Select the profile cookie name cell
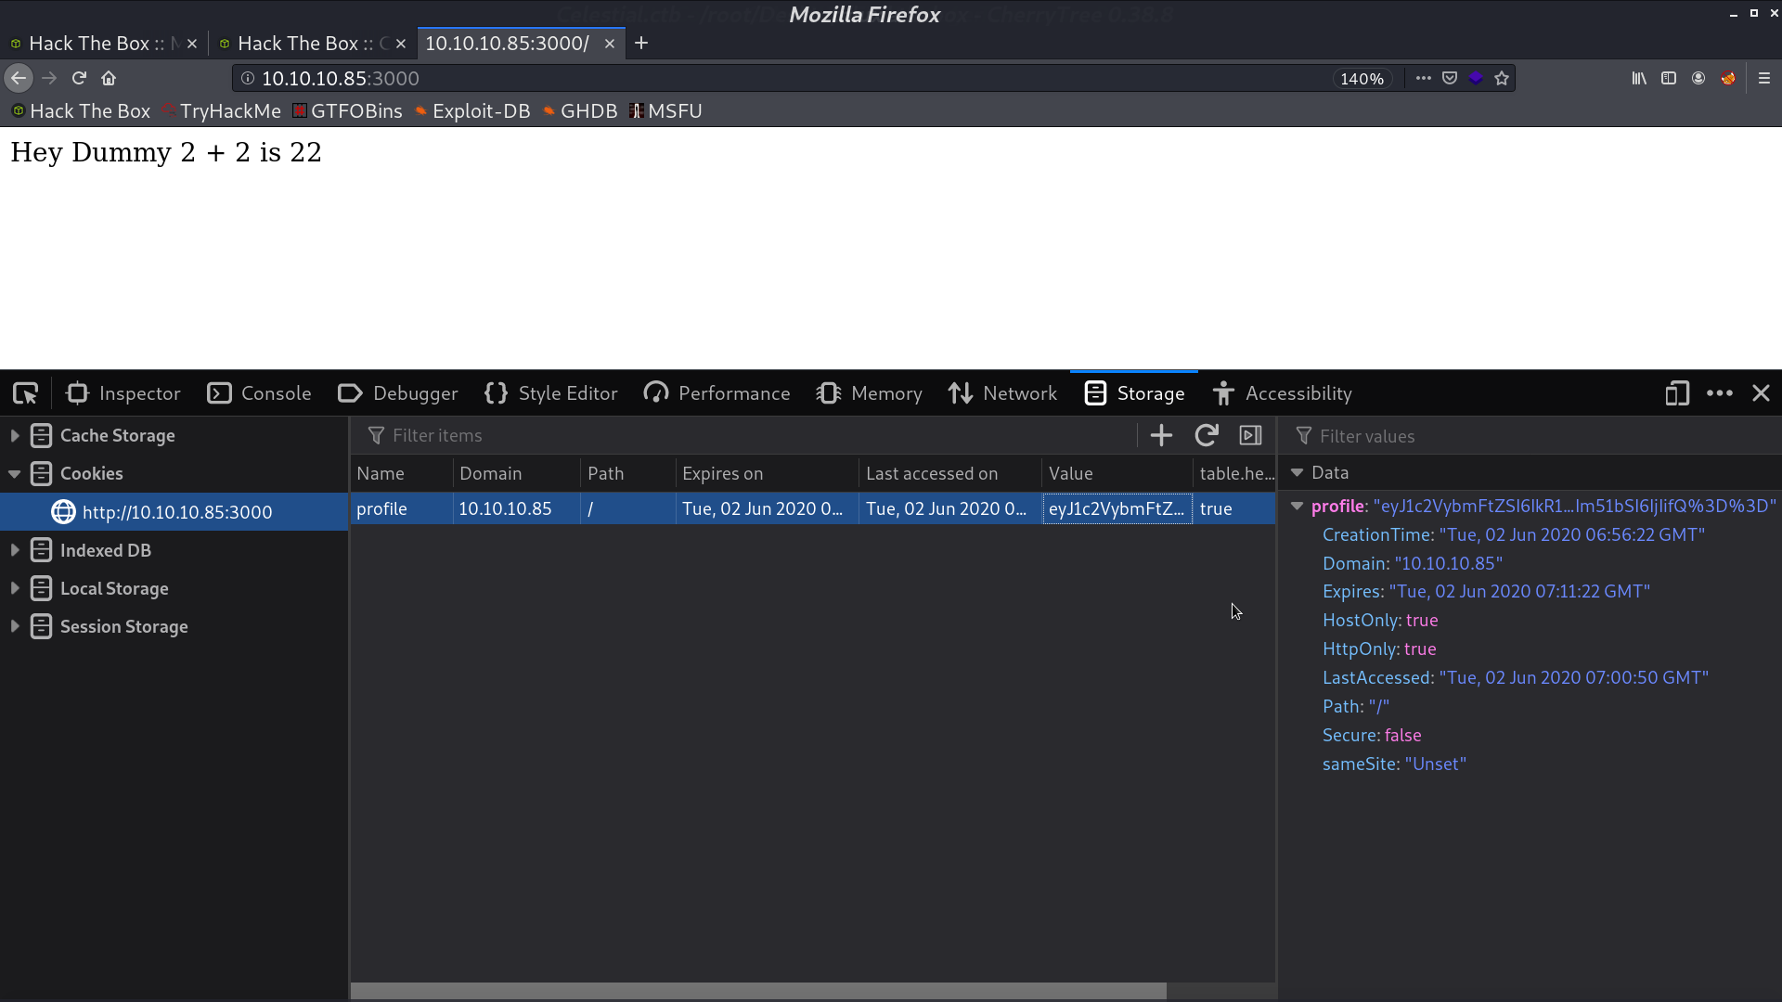 (x=402, y=508)
